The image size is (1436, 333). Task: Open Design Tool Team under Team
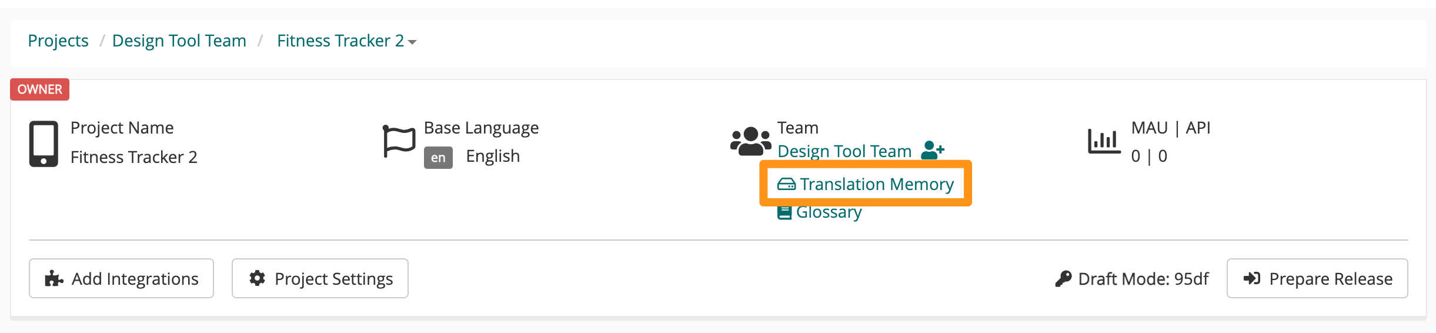[x=844, y=151]
